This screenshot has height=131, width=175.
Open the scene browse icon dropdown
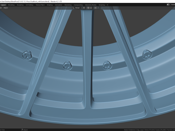point(168,5)
